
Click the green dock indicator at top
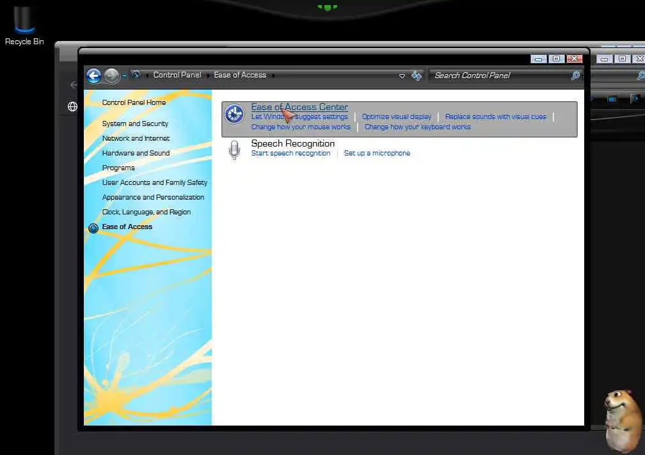(x=328, y=8)
